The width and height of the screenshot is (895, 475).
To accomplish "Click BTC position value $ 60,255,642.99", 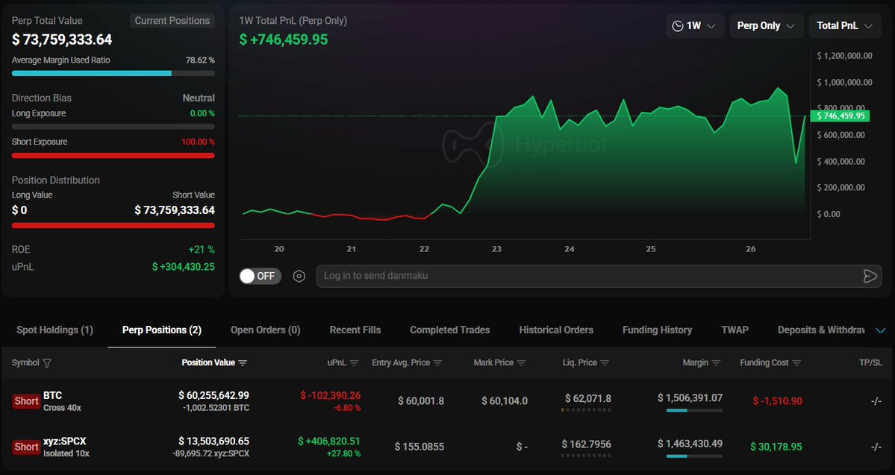I will pyautogui.click(x=213, y=395).
